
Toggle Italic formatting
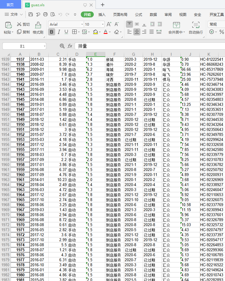click(x=59, y=32)
